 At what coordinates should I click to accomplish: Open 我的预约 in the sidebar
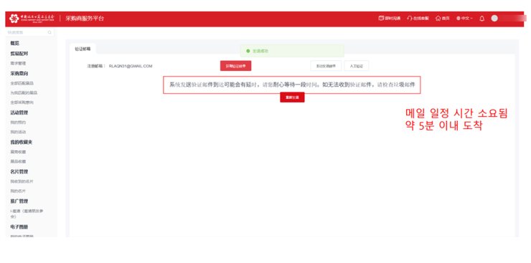(18, 123)
